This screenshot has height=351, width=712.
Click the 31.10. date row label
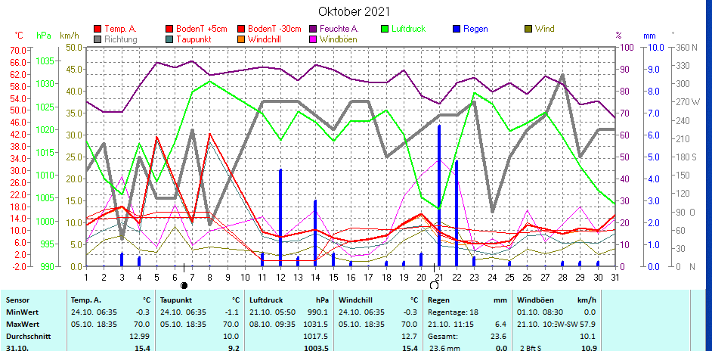16,348
